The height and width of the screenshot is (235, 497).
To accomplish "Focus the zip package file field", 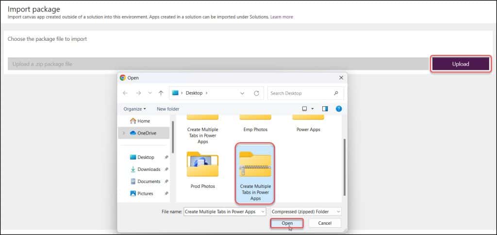I will (218, 64).
